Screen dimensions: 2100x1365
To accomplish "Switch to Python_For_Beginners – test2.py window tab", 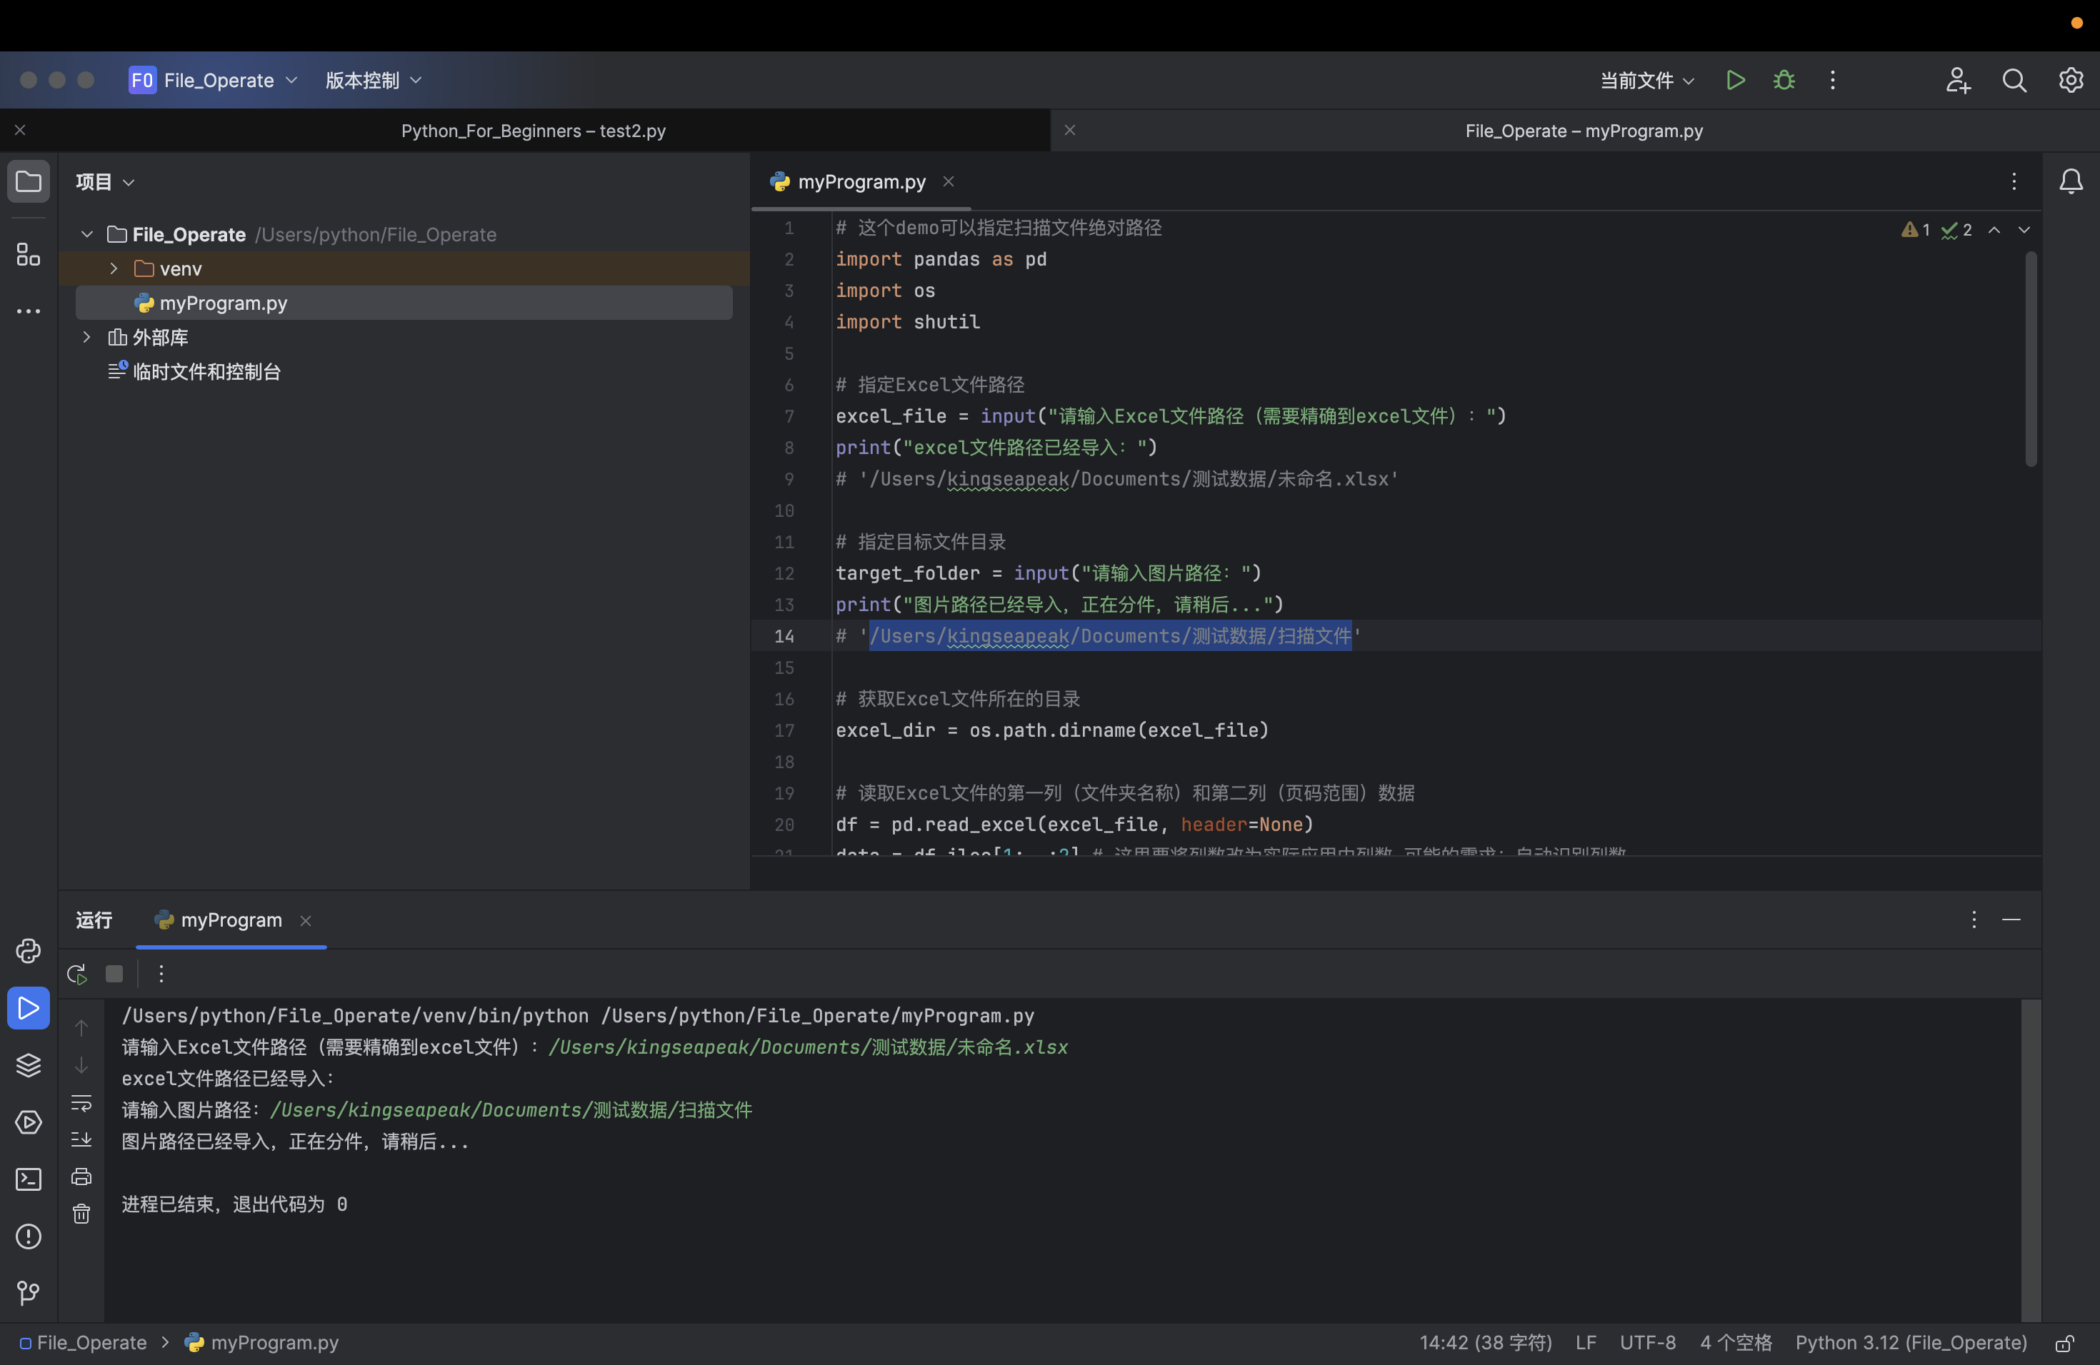I will pyautogui.click(x=533, y=131).
